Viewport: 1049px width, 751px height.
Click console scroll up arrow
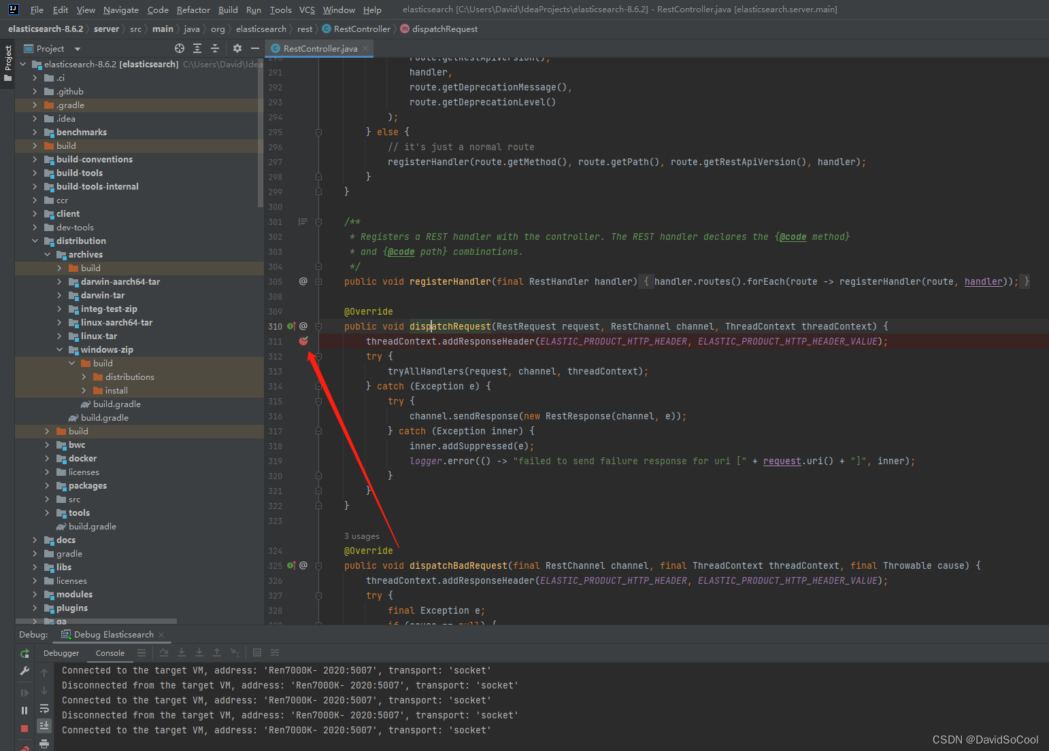coord(44,673)
